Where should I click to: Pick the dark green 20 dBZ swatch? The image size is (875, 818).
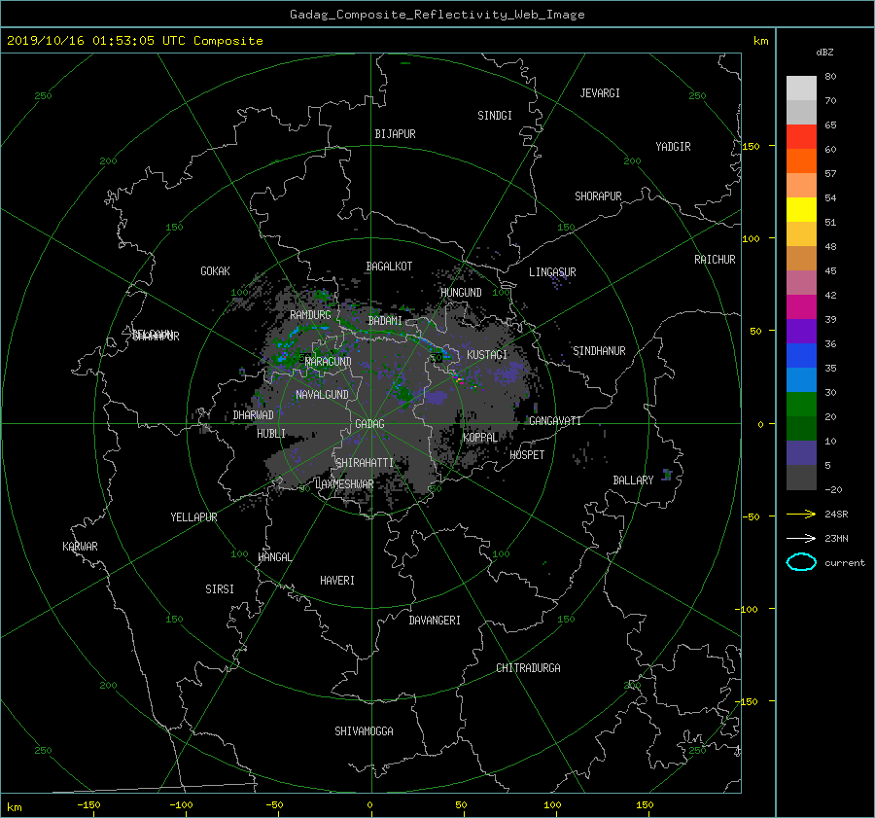801,428
